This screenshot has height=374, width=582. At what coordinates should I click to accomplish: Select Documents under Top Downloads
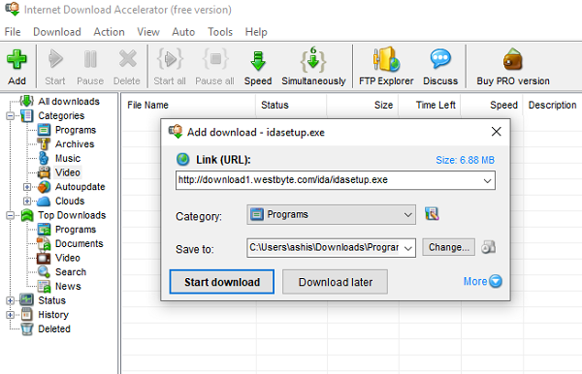coord(80,243)
